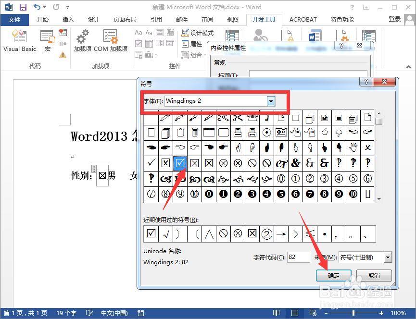This screenshot has width=416, height=319.
Task: Click zoom out minus button
Action: (326, 313)
